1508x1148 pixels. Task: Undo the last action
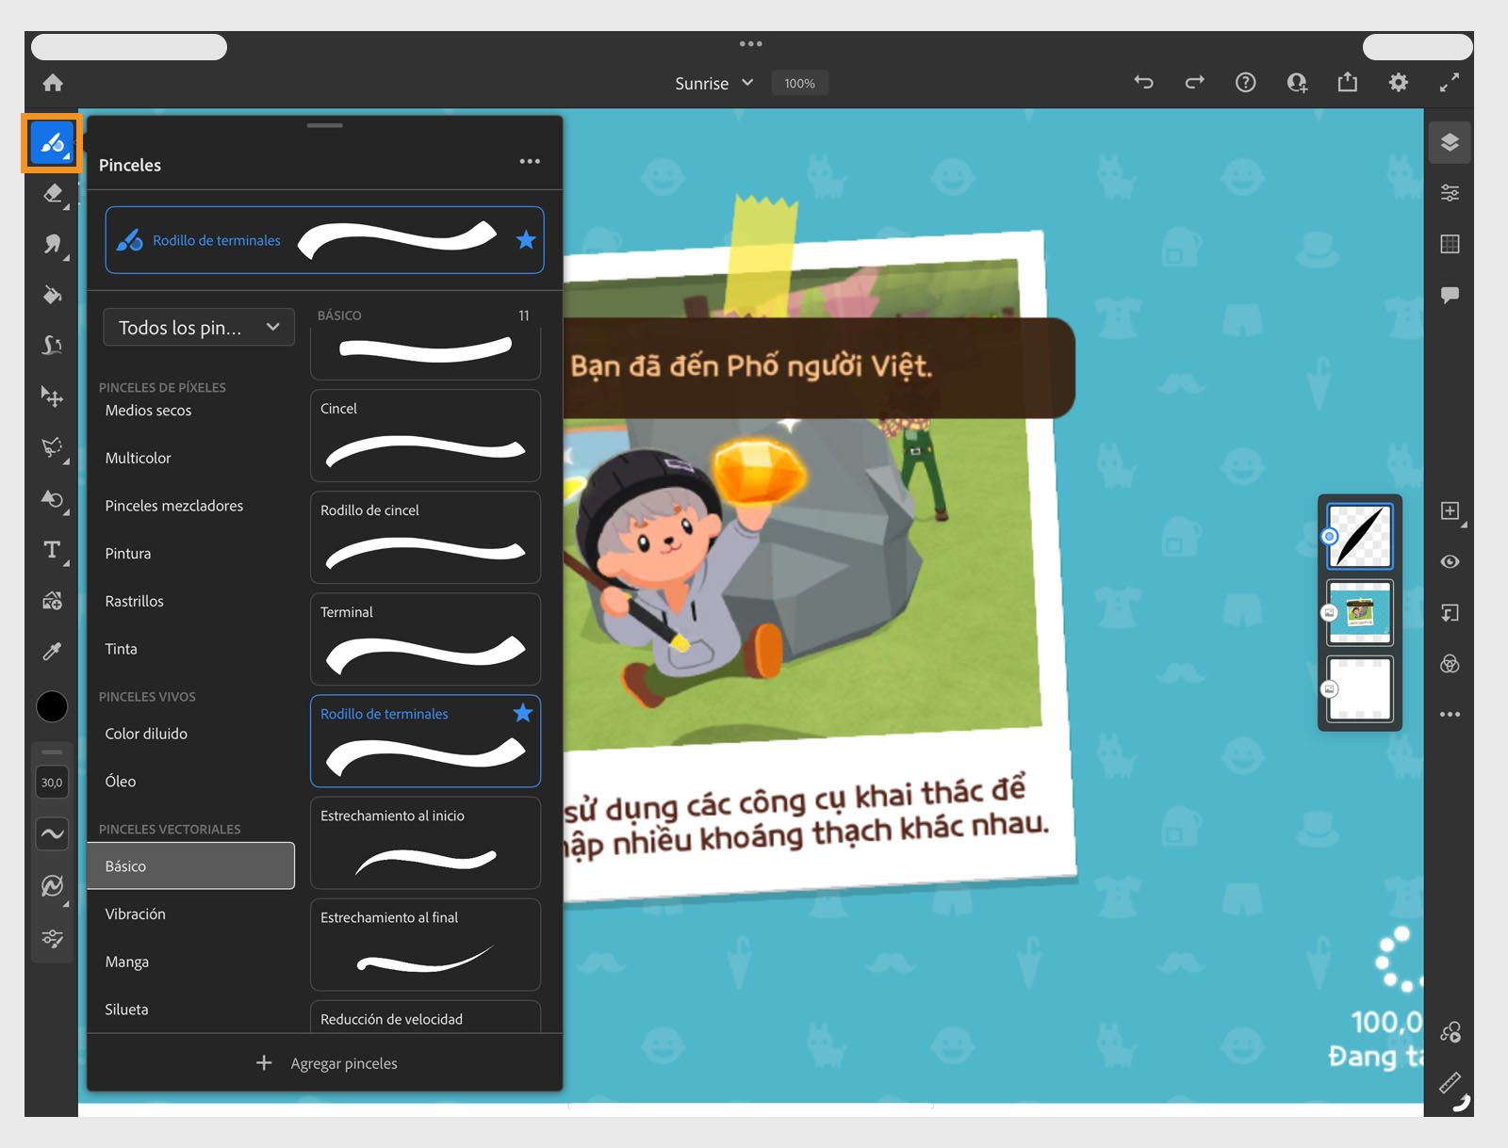coord(1143,83)
